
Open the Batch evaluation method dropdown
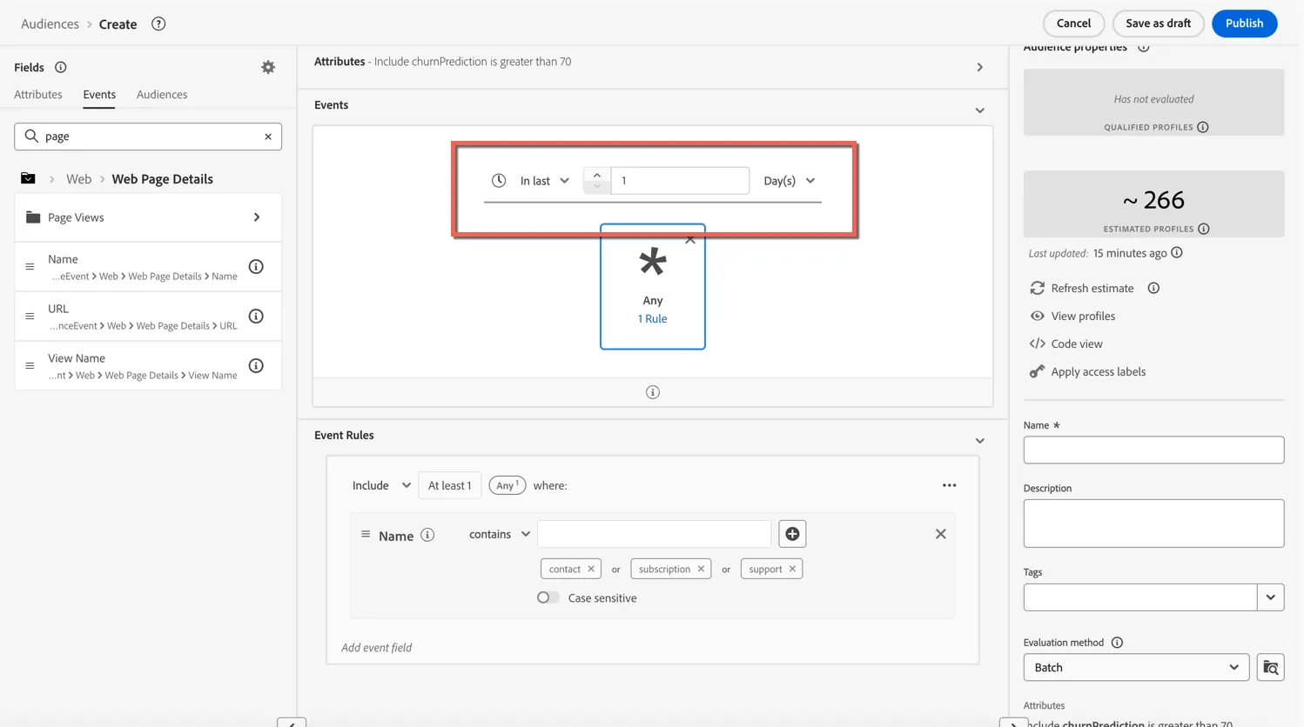1136,668
